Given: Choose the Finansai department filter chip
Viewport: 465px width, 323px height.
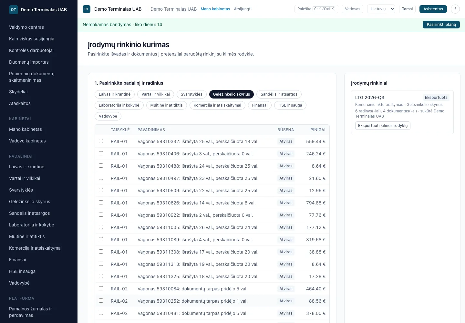Looking at the screenshot, I should [x=260, y=105].
